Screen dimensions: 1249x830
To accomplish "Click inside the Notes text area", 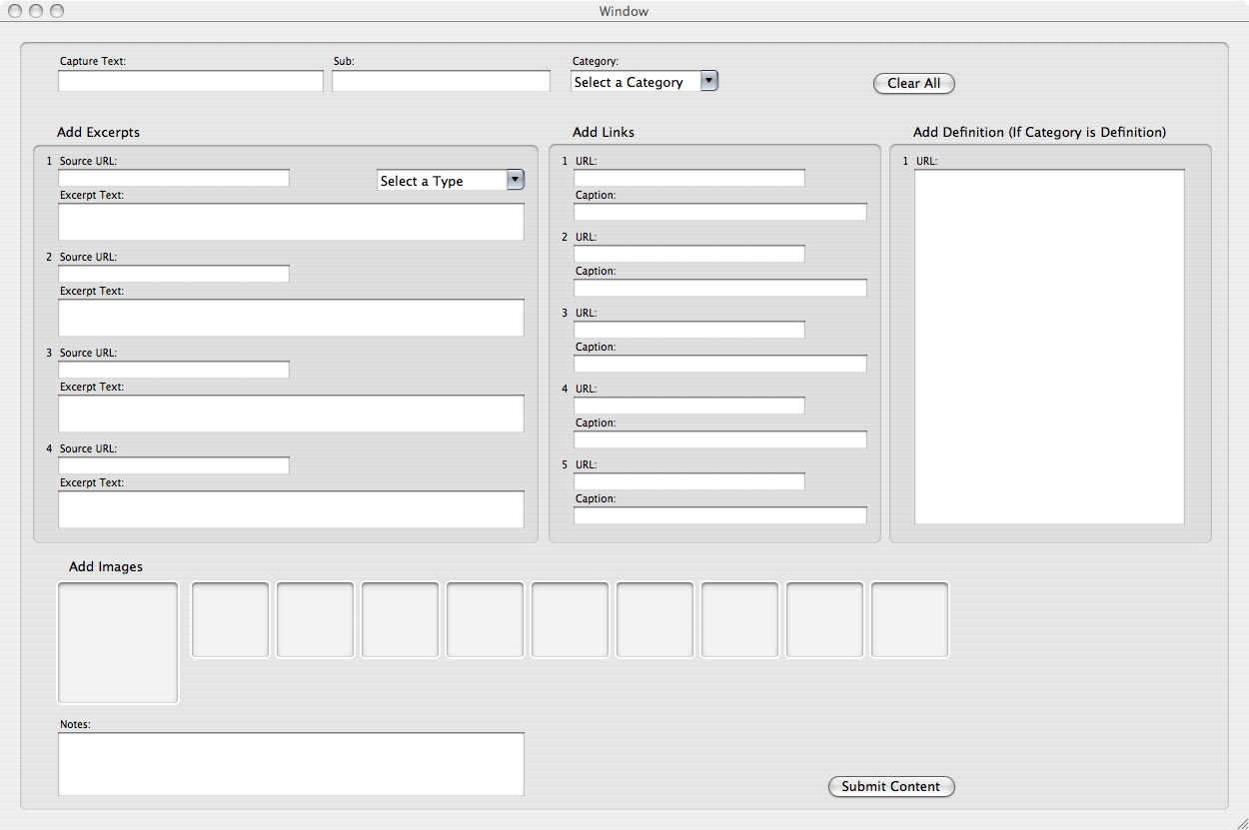I will coord(291,764).
